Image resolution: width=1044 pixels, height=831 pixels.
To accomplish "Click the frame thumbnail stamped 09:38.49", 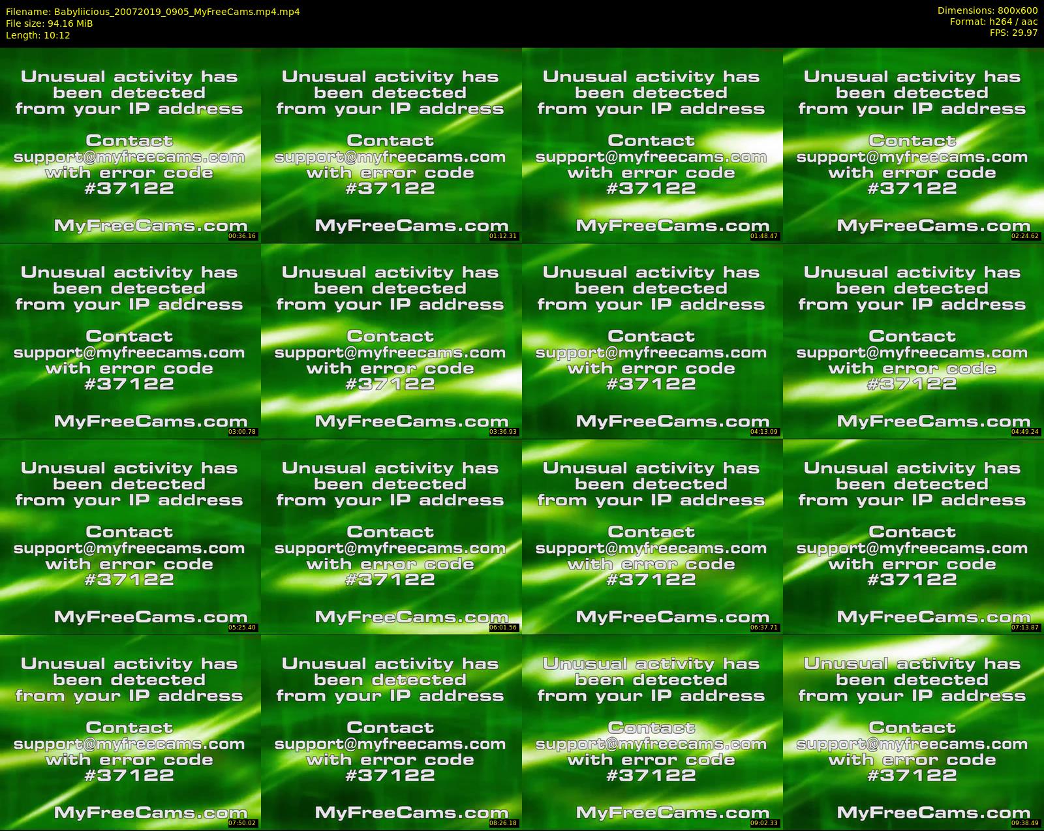I will click(x=912, y=732).
